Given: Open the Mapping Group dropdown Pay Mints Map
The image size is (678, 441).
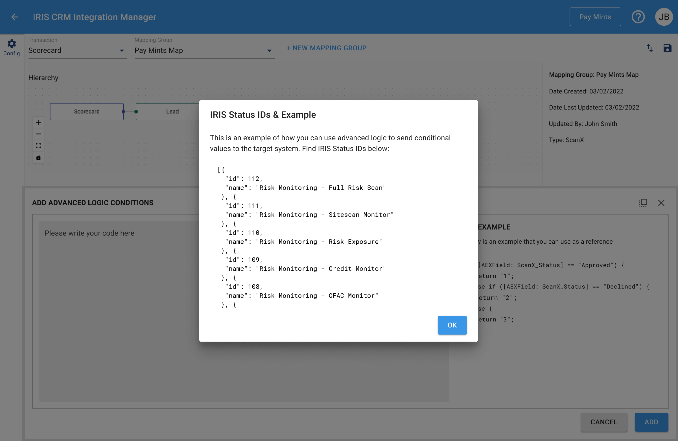Looking at the screenshot, I should pos(204,51).
